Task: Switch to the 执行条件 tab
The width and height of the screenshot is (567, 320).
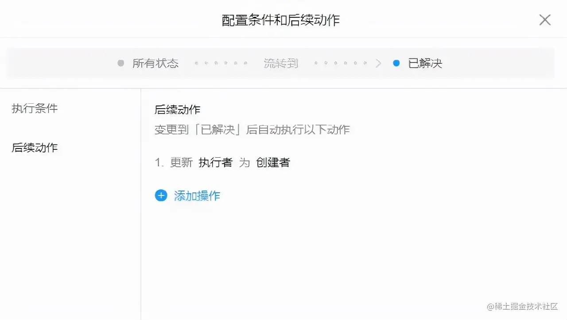Action: pos(35,109)
